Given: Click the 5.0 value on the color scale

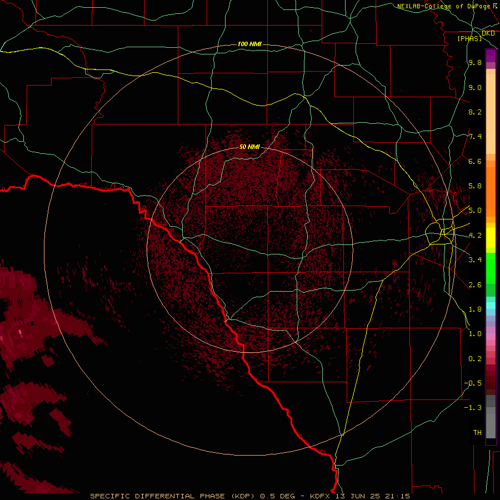Looking at the screenshot, I should [x=475, y=211].
